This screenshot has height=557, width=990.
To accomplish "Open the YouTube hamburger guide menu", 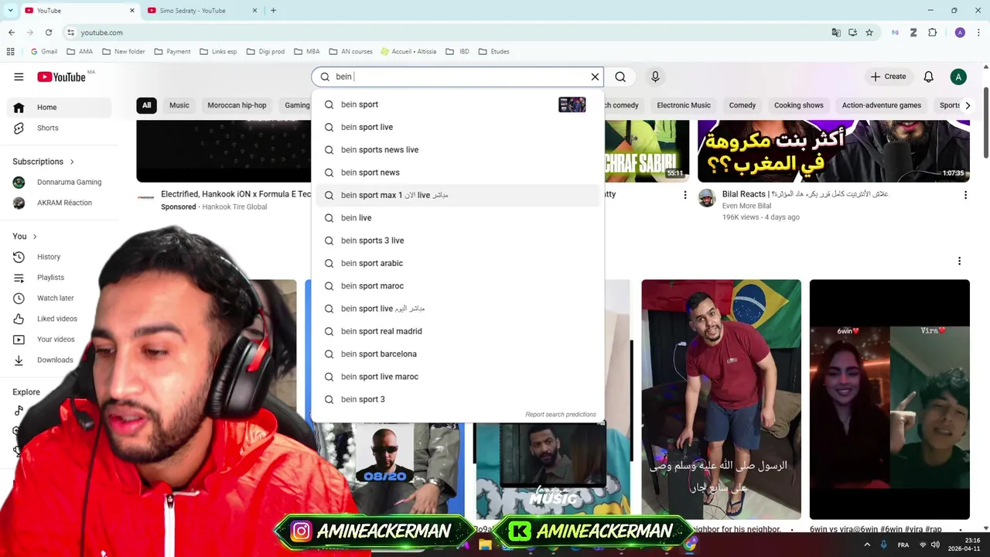I will pos(19,77).
